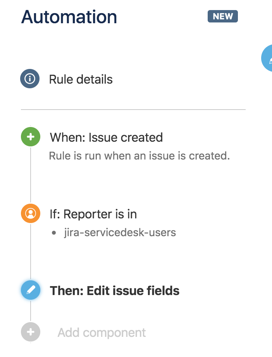Select the Automation page heading
Viewport: 272px width, 357px height.
(x=69, y=16)
